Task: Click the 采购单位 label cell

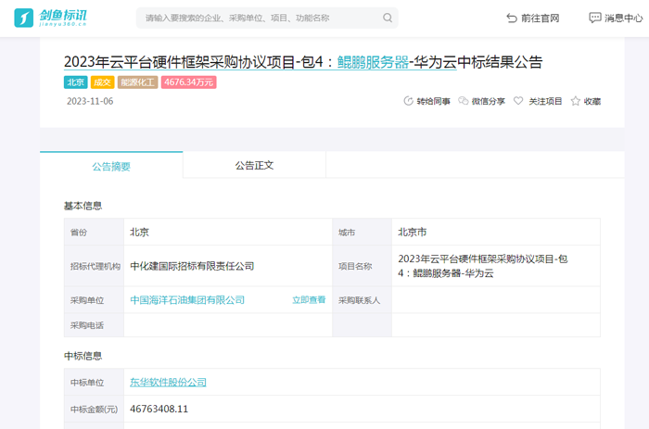Action: pyautogui.click(x=94, y=300)
